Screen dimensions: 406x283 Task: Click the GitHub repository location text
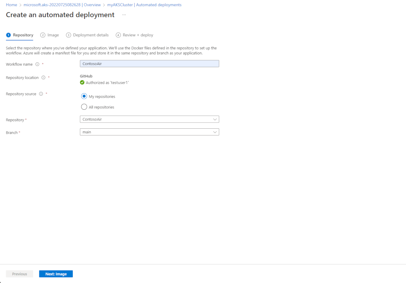pos(86,76)
